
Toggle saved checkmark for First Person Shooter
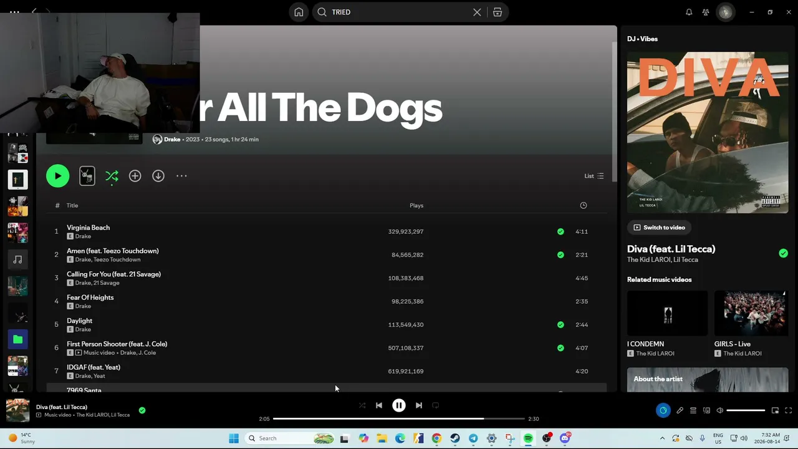(560, 348)
